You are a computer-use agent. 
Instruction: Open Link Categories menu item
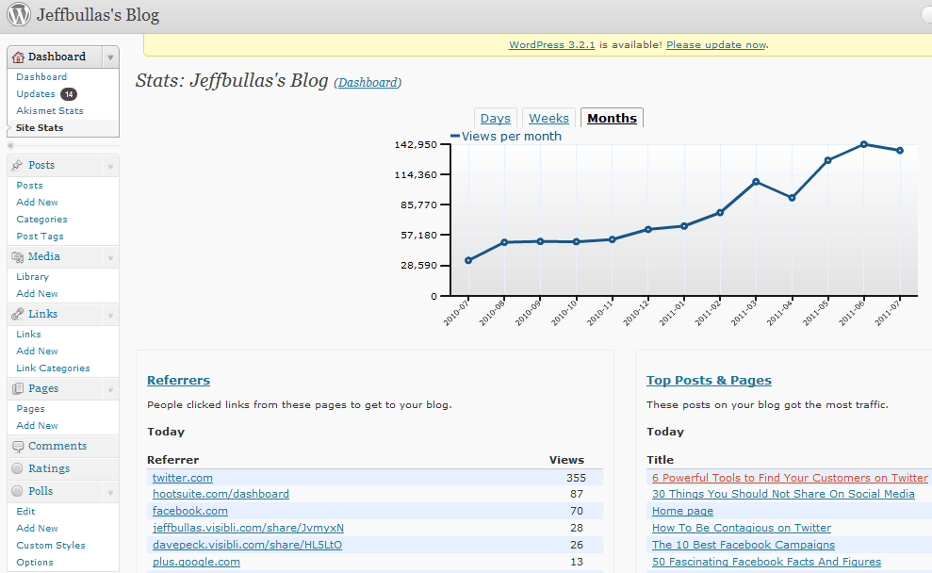coord(53,368)
